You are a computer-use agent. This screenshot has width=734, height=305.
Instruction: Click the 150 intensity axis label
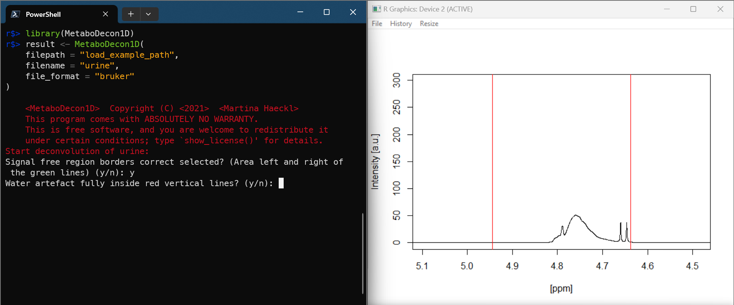(x=397, y=162)
